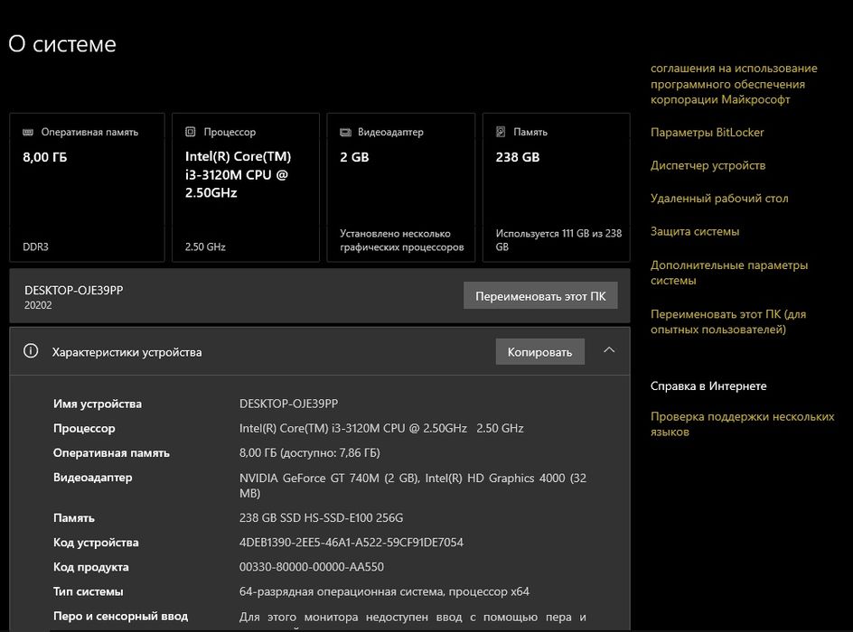Click the RAM memory icon
The width and height of the screenshot is (853, 632).
point(28,132)
